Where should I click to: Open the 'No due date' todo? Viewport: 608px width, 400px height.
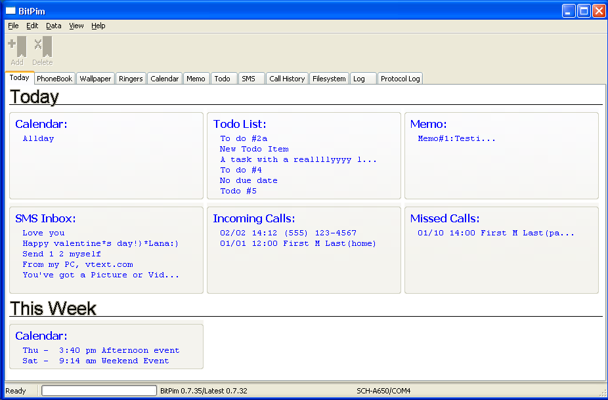[x=249, y=180]
